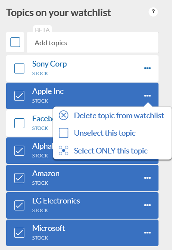The height and width of the screenshot is (250, 172).
Task: Click the Select ONLY dots icon
Action: point(64,150)
